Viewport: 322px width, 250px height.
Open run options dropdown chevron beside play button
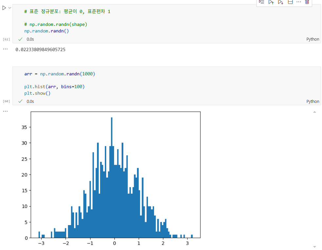10,8
